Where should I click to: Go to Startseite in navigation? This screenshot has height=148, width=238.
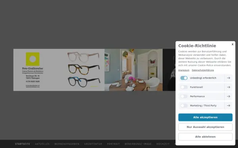coord(23,144)
